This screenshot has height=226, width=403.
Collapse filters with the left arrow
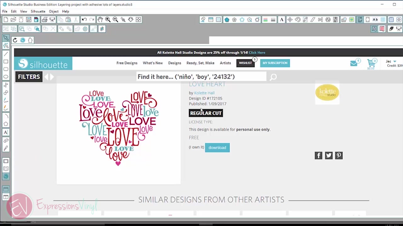point(46,77)
